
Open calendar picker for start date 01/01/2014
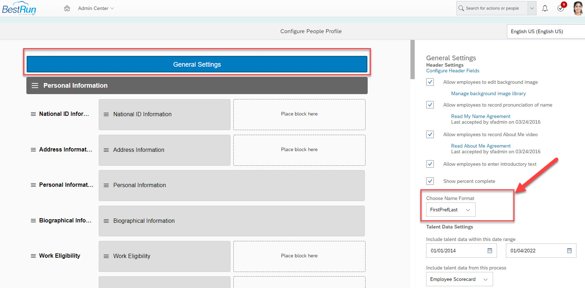click(x=490, y=251)
